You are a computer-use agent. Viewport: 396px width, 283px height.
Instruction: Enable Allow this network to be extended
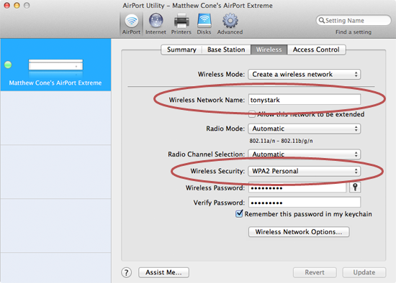pos(251,114)
